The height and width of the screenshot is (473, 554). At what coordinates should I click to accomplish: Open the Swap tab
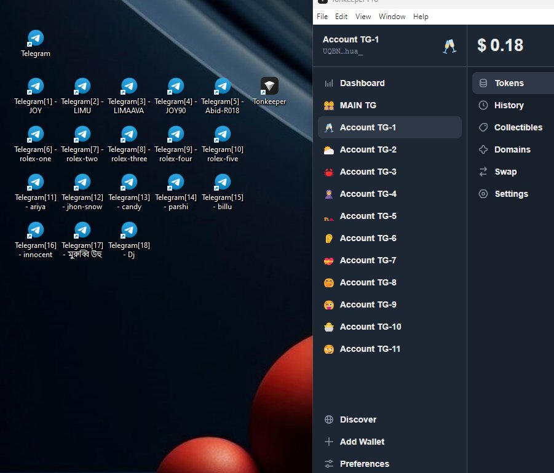(x=513, y=172)
